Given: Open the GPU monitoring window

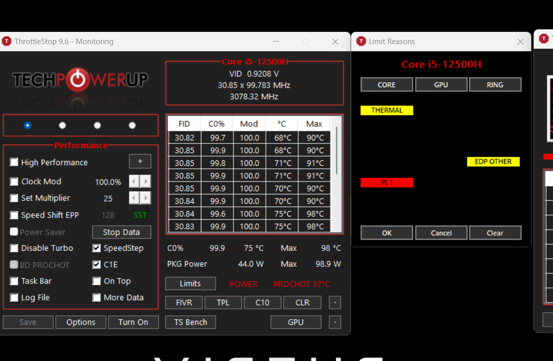Looking at the screenshot, I should coord(296,322).
